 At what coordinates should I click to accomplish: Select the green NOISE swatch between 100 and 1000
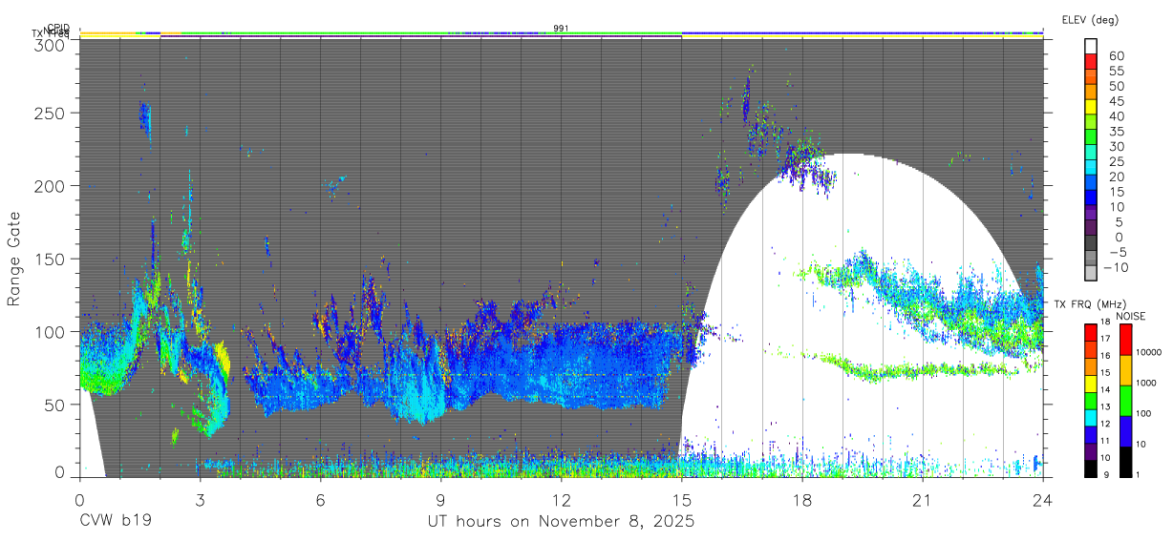(1124, 400)
